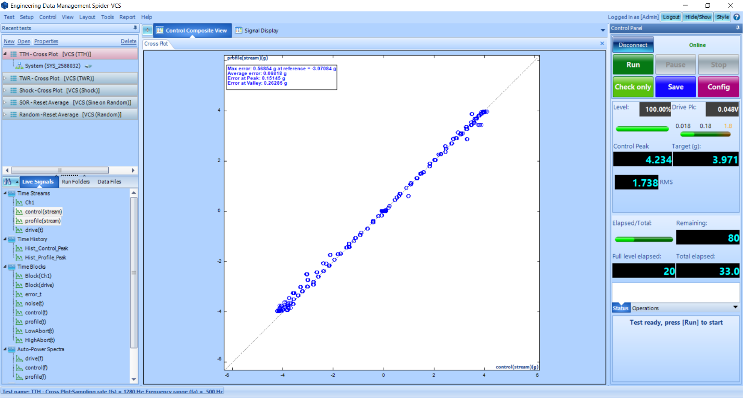Collapse the TTH - Cross Plot test

5,54
